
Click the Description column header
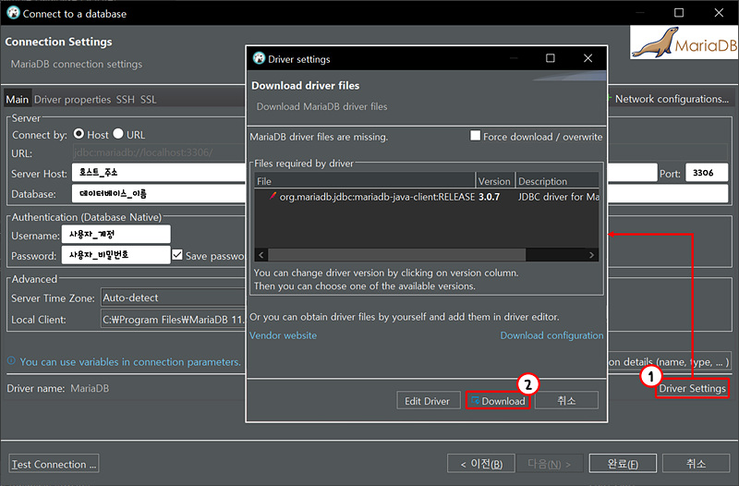(x=557, y=181)
